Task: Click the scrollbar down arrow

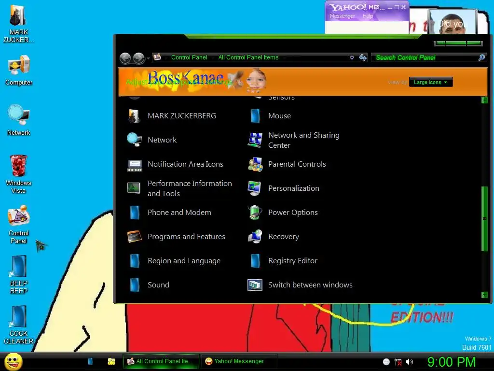Action: pyautogui.click(x=484, y=295)
